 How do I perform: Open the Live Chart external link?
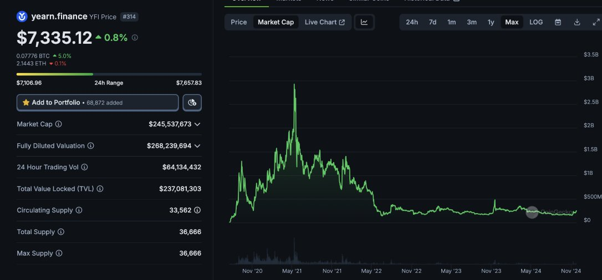click(324, 22)
